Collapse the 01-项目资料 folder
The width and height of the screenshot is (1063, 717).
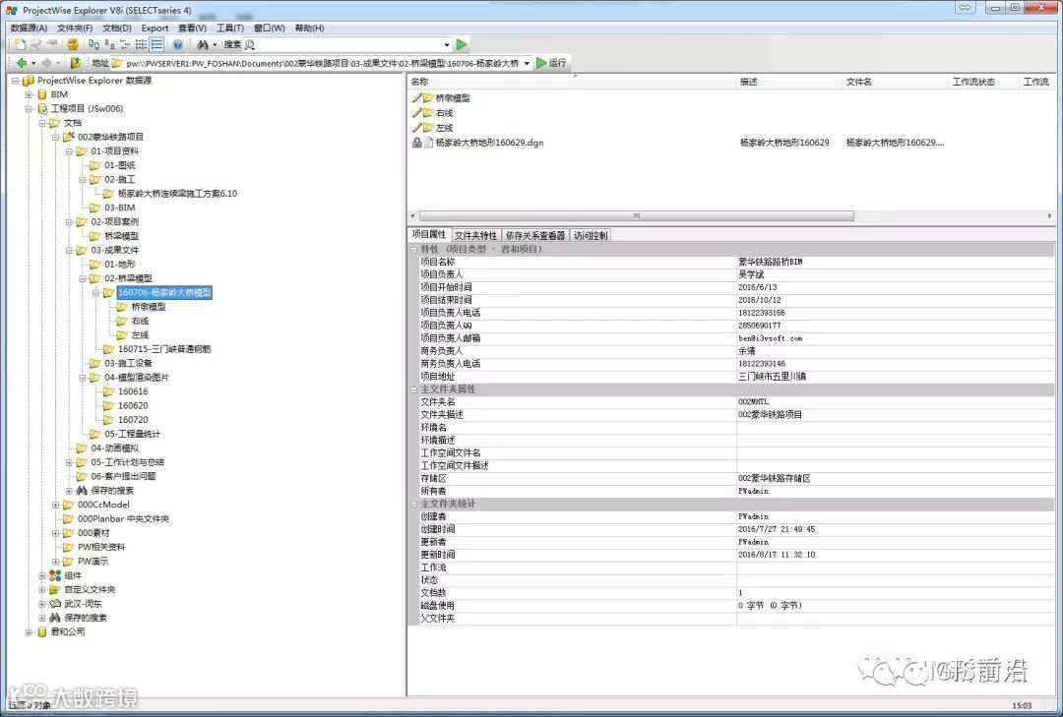(69, 151)
